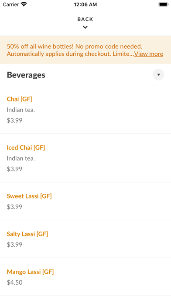Tap the BACK label at top
The image size is (171, 303).
pos(85,19)
